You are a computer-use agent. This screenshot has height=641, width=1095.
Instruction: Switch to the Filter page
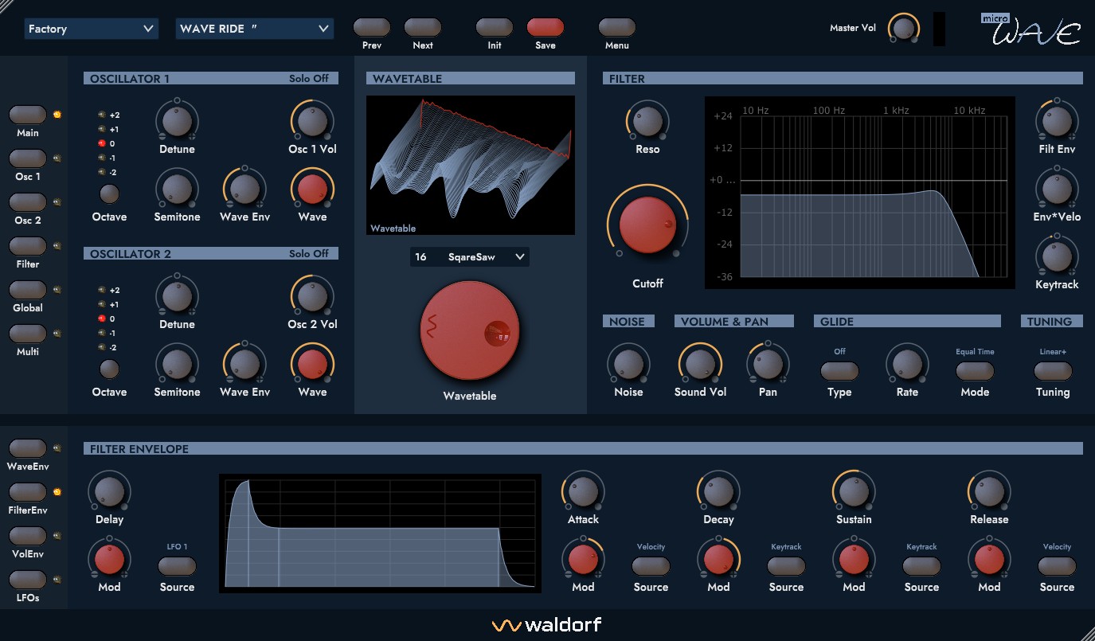[28, 246]
